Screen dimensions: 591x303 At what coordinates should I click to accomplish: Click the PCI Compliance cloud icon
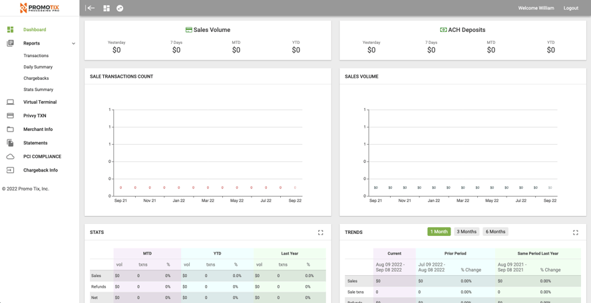point(10,157)
